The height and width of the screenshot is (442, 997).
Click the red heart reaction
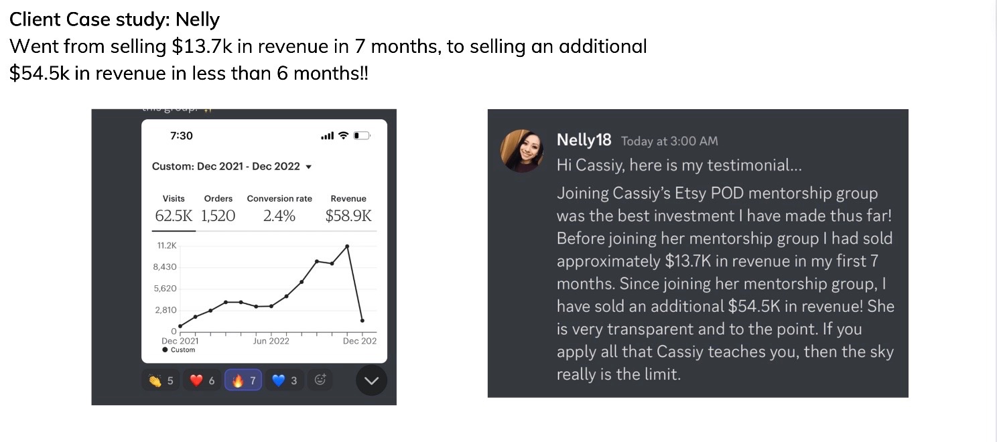pyautogui.click(x=202, y=380)
